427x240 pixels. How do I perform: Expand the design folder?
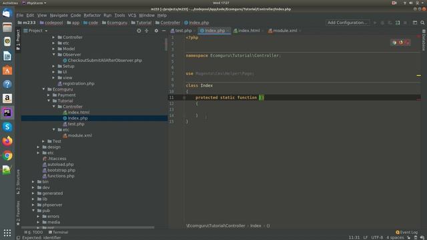click(x=39, y=147)
